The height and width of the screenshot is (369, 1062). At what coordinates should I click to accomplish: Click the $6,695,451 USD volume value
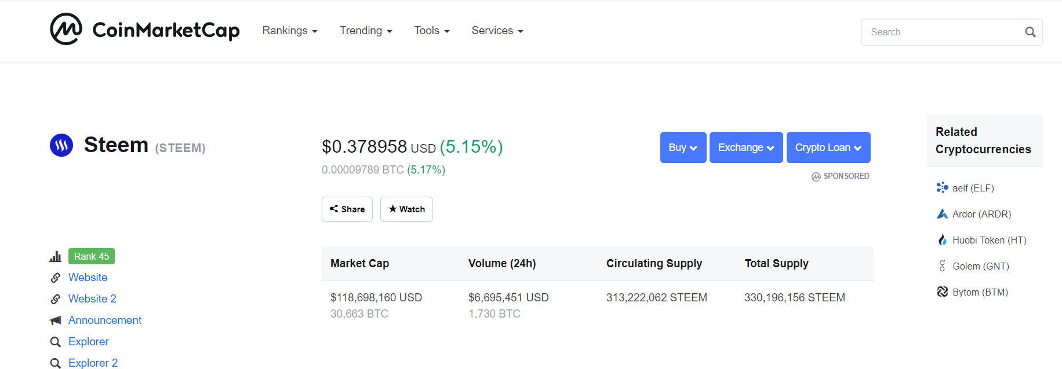pos(508,297)
